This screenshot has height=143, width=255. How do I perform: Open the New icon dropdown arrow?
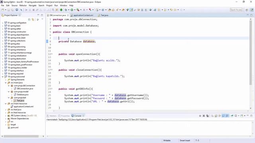tap(6, 10)
